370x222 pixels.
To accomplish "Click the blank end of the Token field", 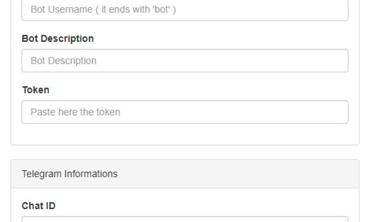I will pos(296,112).
